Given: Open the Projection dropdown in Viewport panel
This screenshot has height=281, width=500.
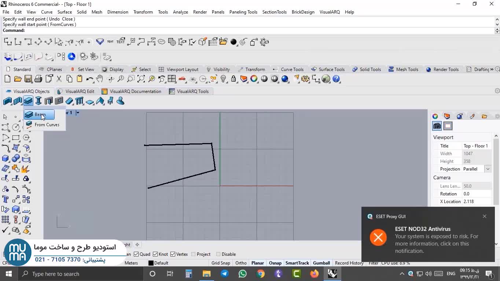Looking at the screenshot, I should point(488,169).
